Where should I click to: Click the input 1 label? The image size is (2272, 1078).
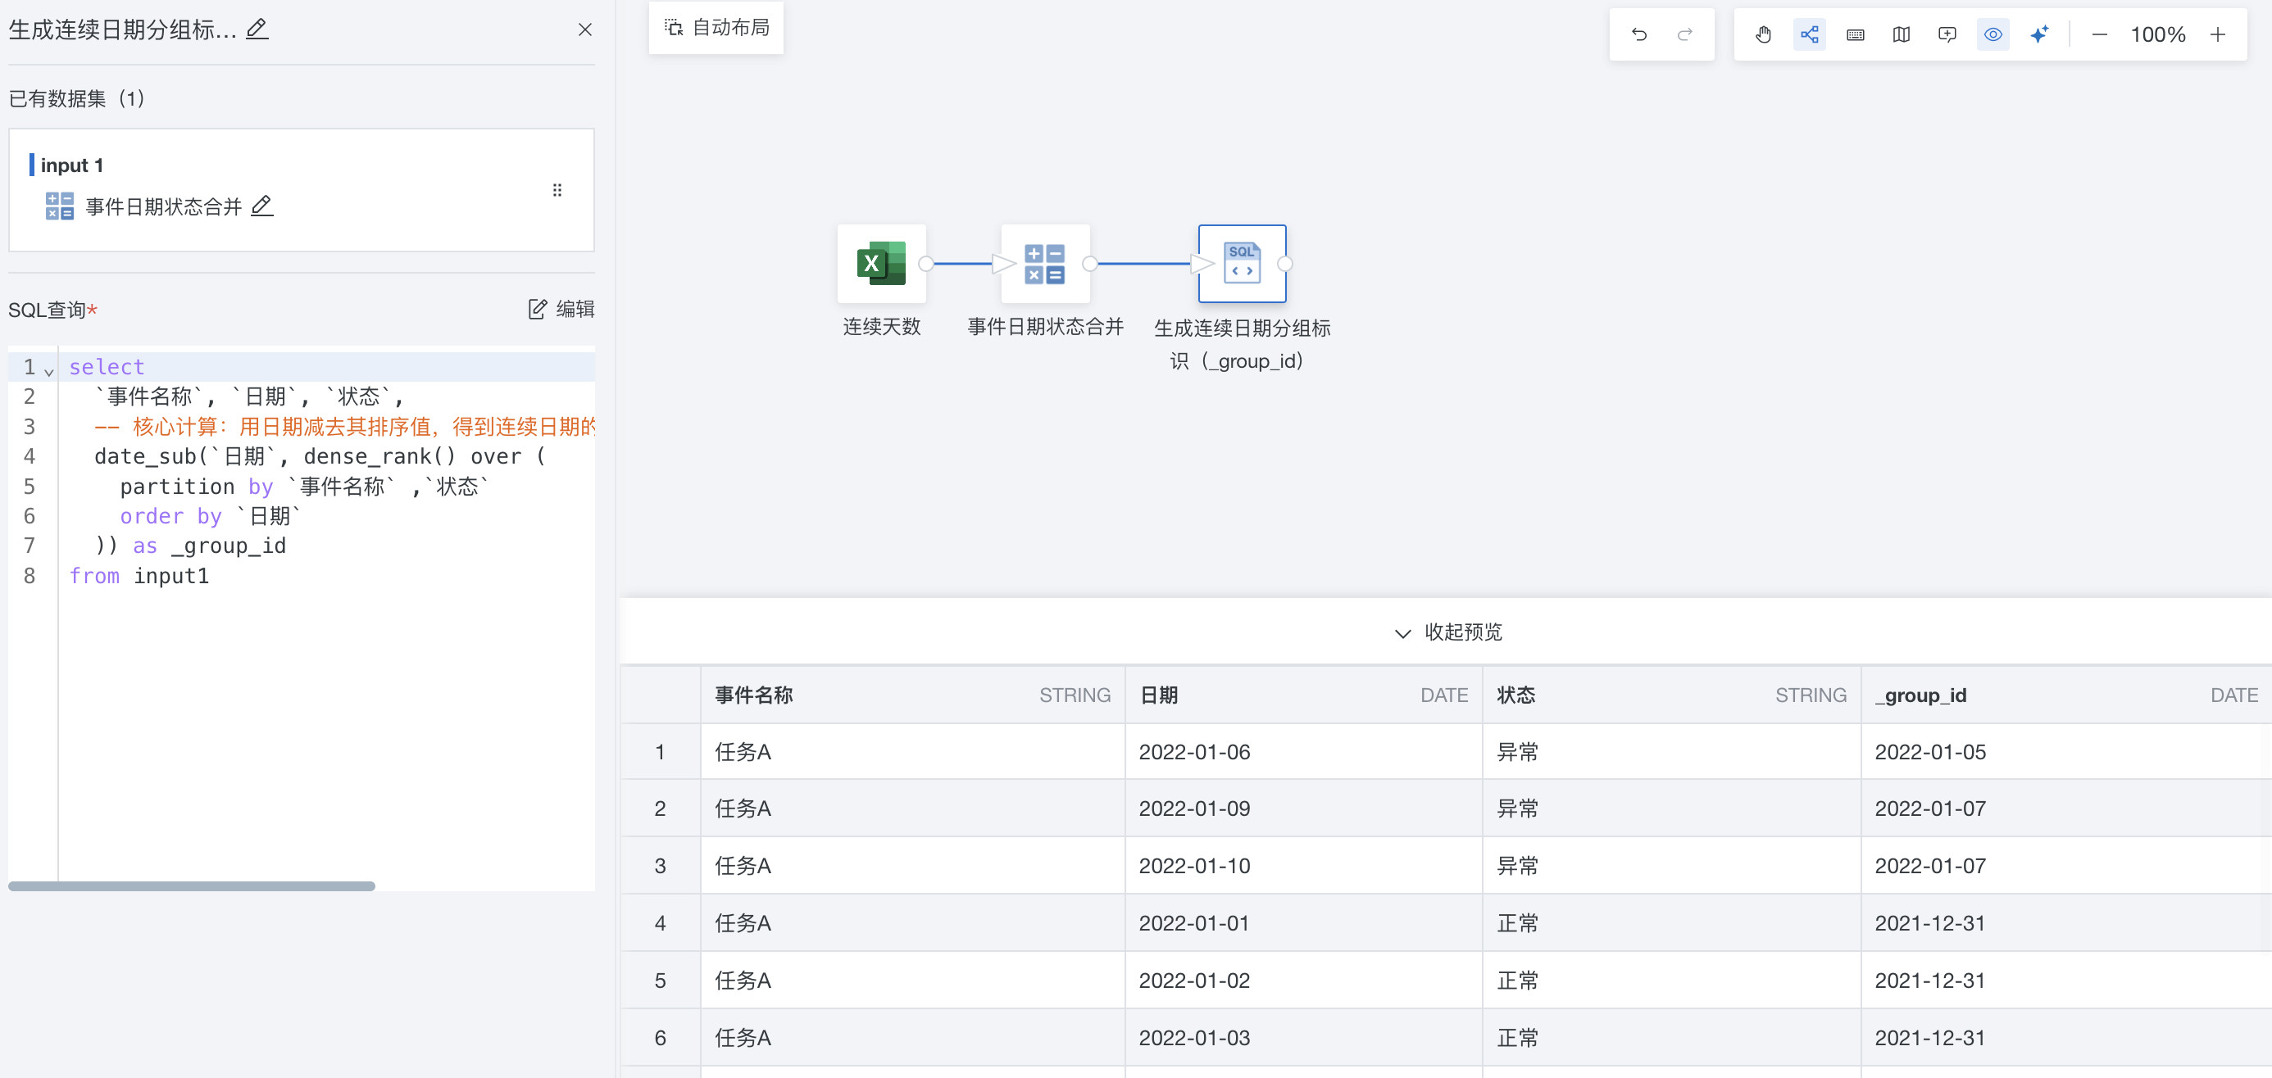pyautogui.click(x=71, y=165)
